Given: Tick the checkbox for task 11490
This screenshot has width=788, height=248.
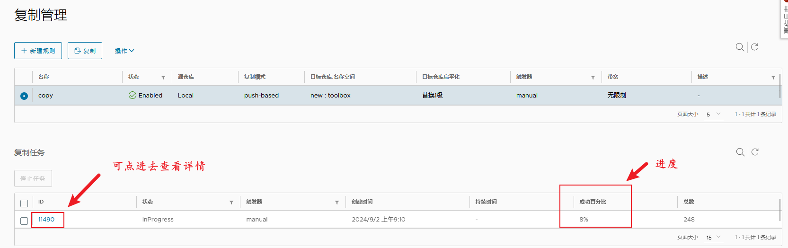Looking at the screenshot, I should coord(24,221).
